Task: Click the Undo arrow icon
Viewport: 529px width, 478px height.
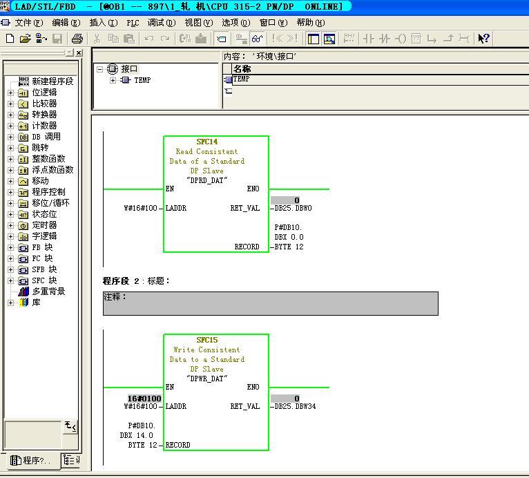Action: click(148, 39)
